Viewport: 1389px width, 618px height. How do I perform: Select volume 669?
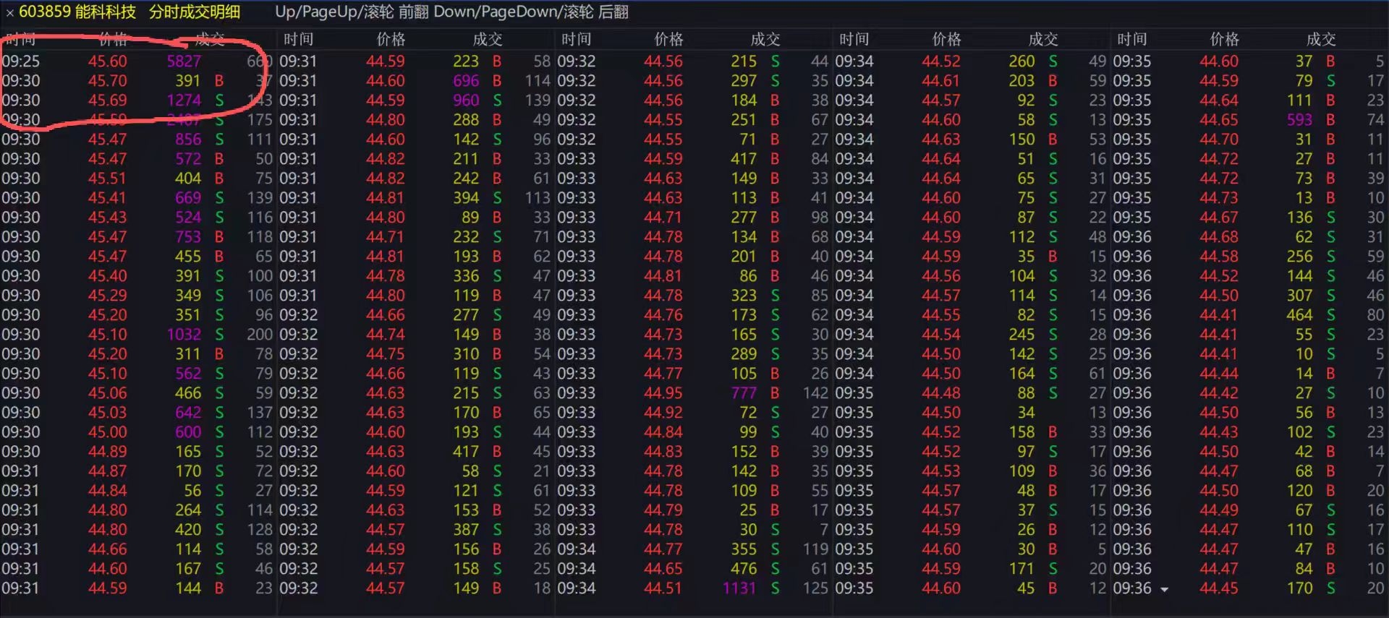pos(188,198)
